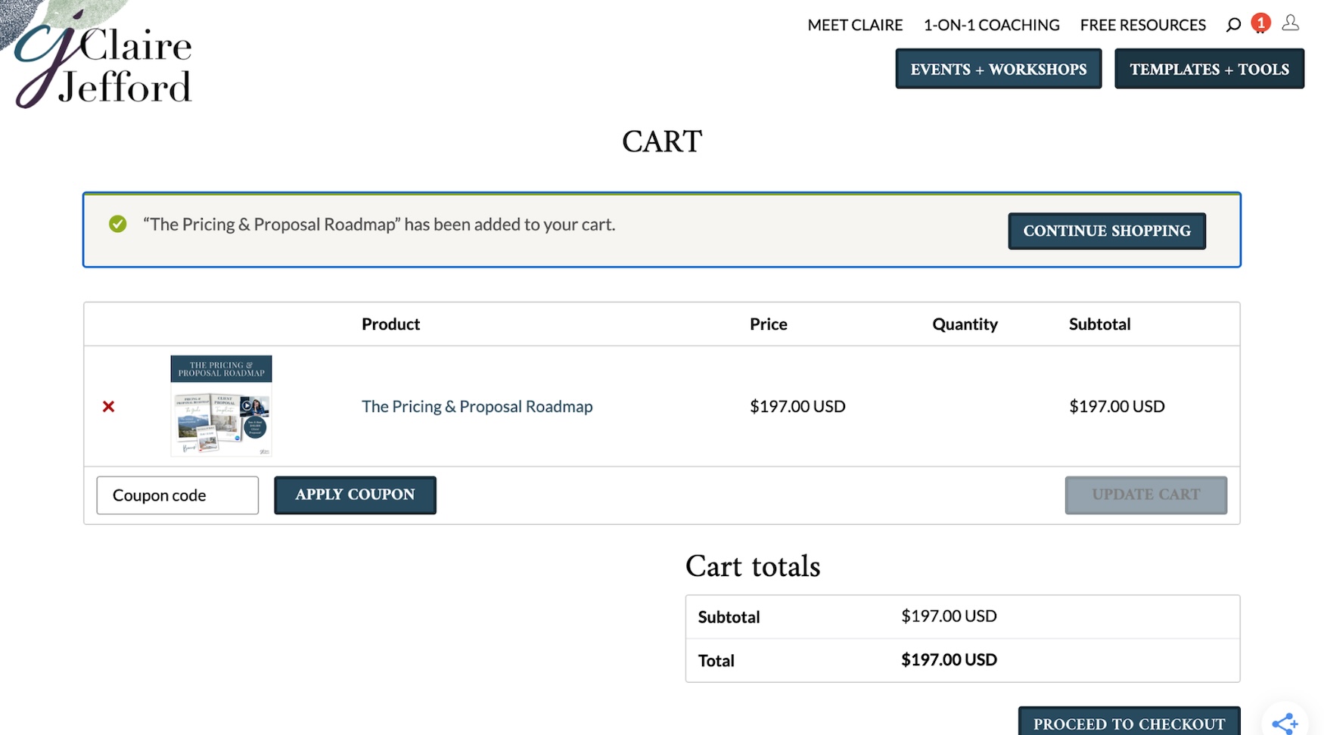Click the user account icon
Image resolution: width=1324 pixels, height=735 pixels.
1291,24
